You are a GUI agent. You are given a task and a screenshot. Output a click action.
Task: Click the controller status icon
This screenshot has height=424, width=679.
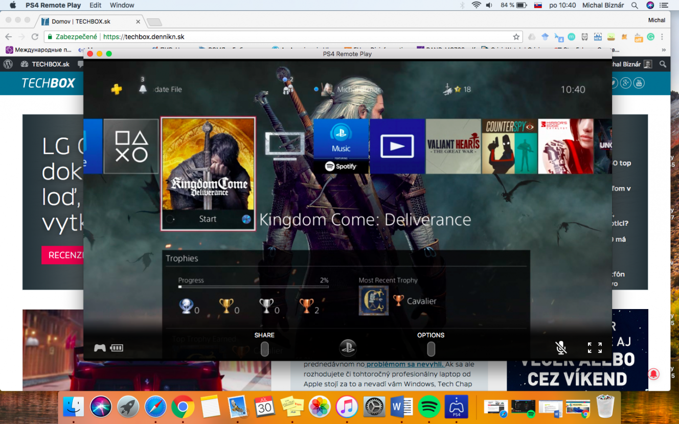[100, 348]
